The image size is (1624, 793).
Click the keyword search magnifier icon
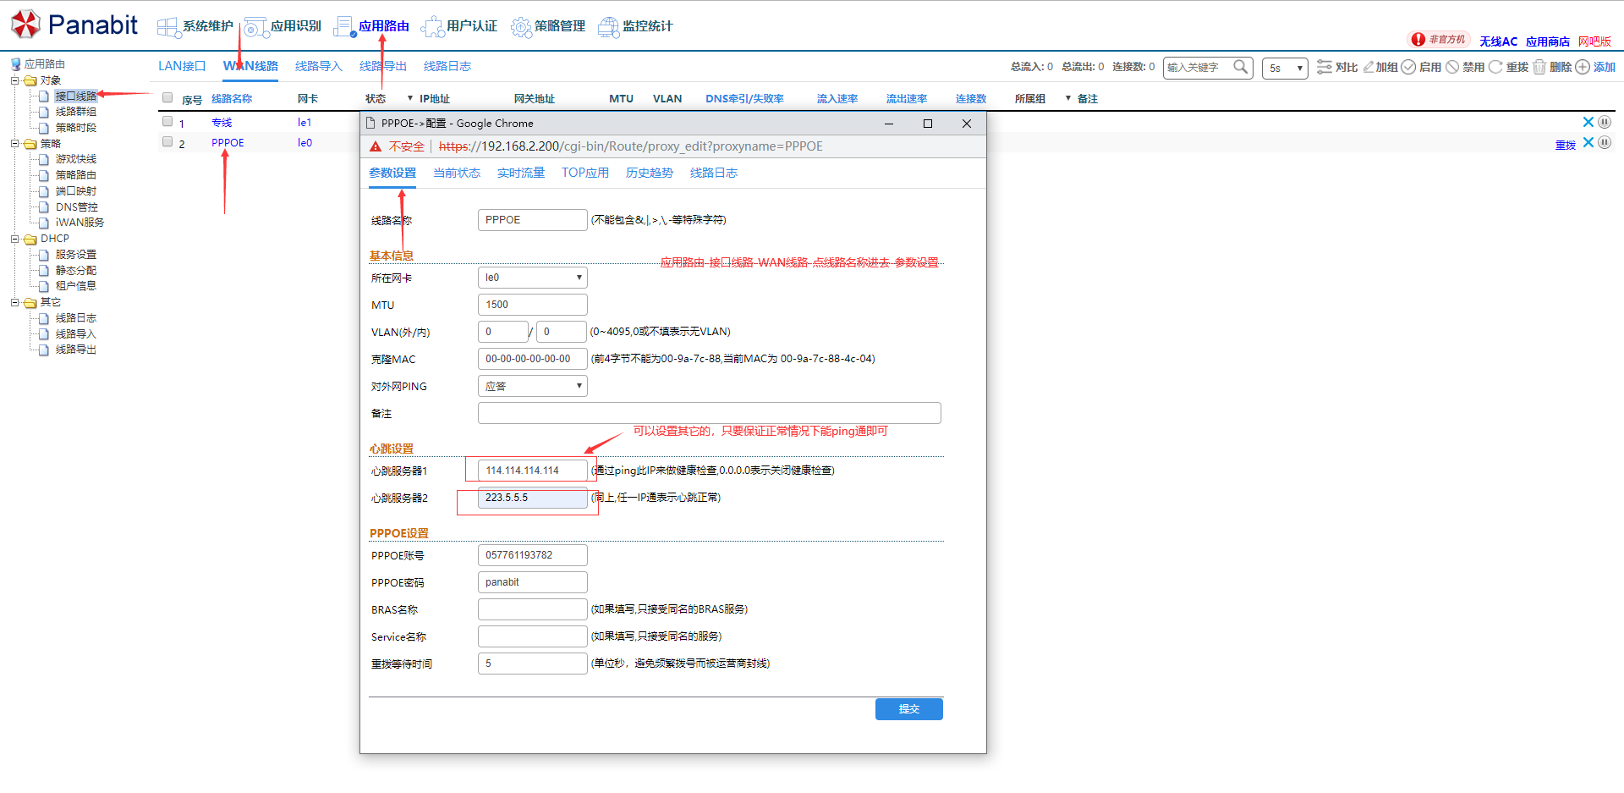click(x=1241, y=67)
